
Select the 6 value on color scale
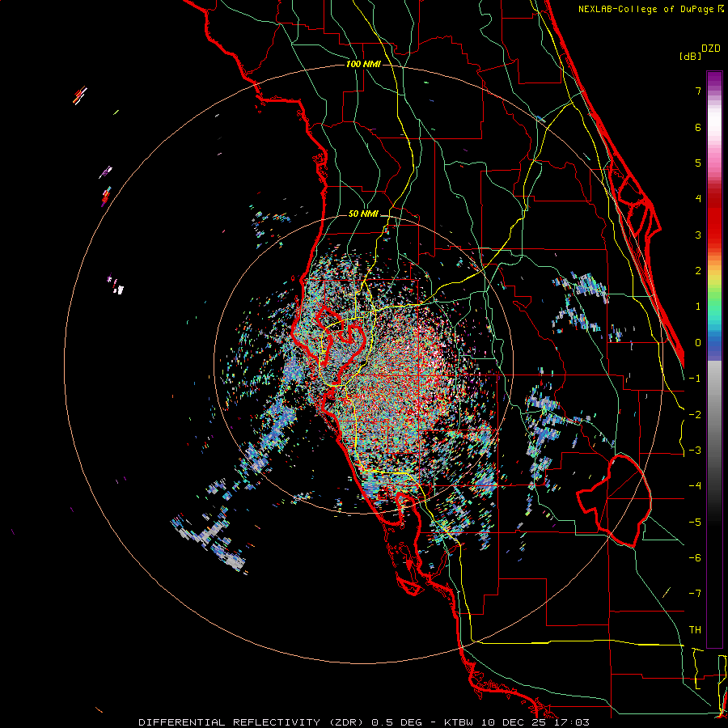click(698, 127)
